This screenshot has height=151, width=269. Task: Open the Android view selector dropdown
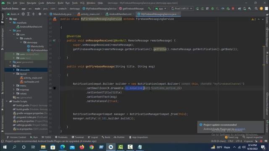click(13, 14)
